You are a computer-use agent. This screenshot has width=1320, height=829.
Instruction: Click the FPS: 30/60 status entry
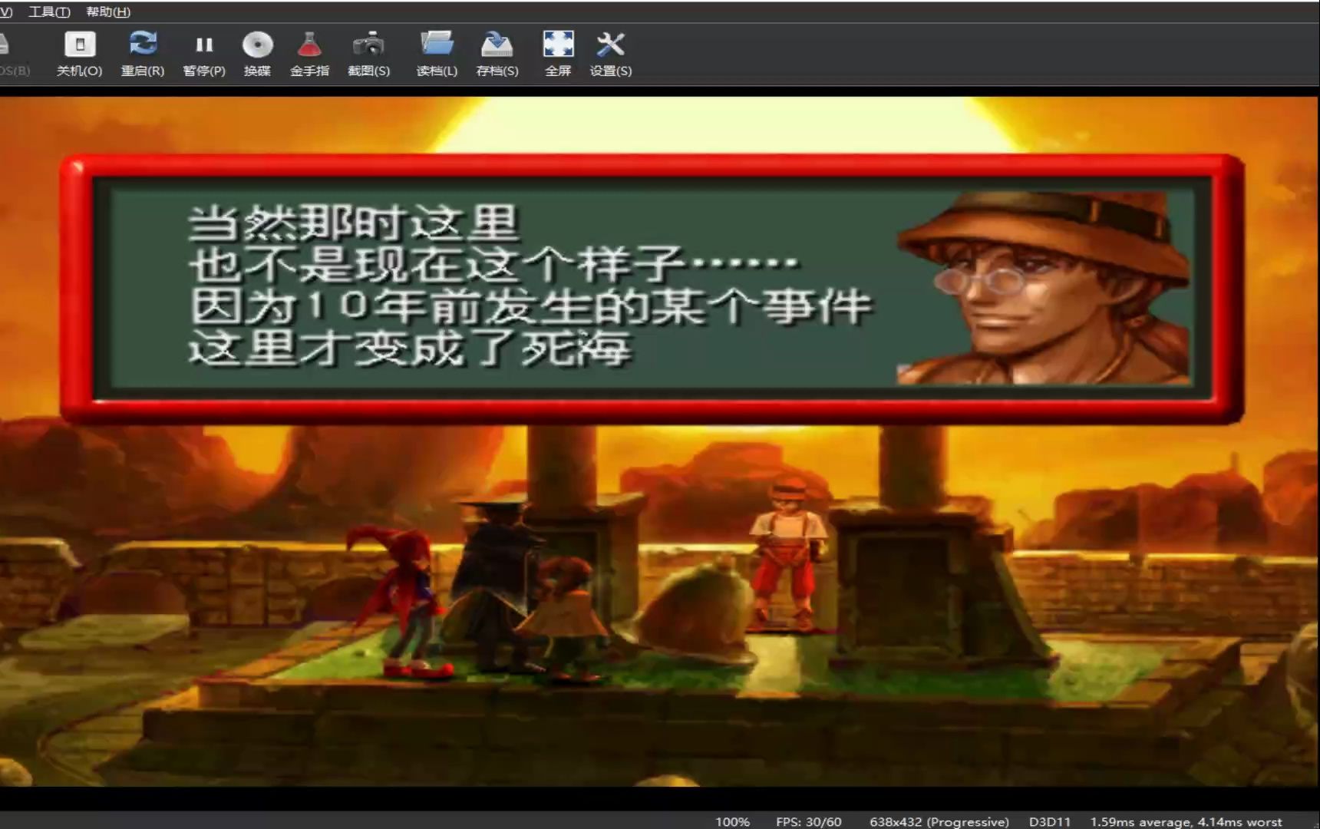coord(808,821)
